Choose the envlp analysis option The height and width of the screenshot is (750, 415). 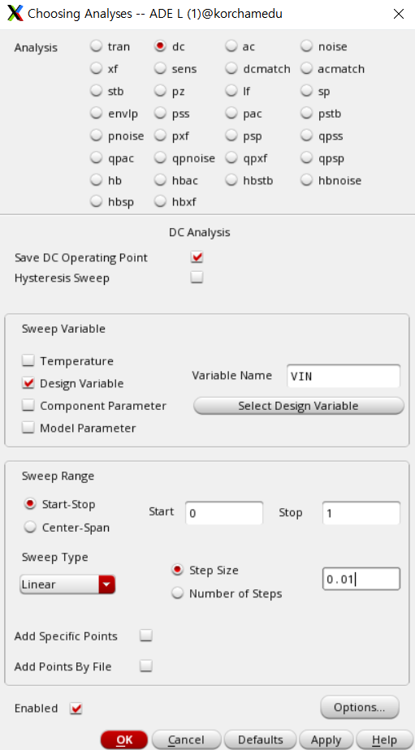(97, 114)
